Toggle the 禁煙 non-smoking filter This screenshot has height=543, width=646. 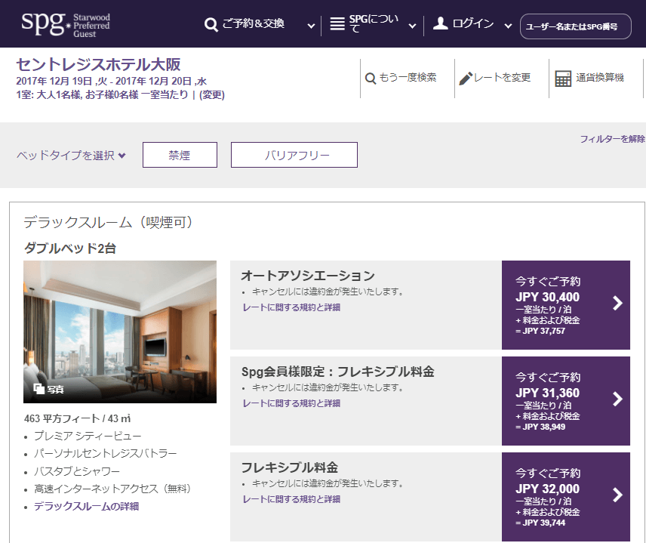(180, 155)
